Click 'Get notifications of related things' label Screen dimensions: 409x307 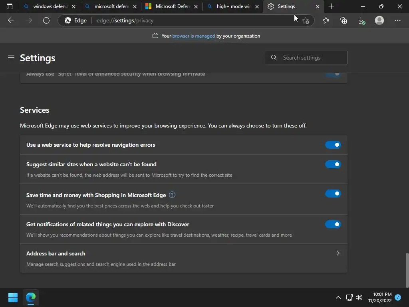[108, 224]
